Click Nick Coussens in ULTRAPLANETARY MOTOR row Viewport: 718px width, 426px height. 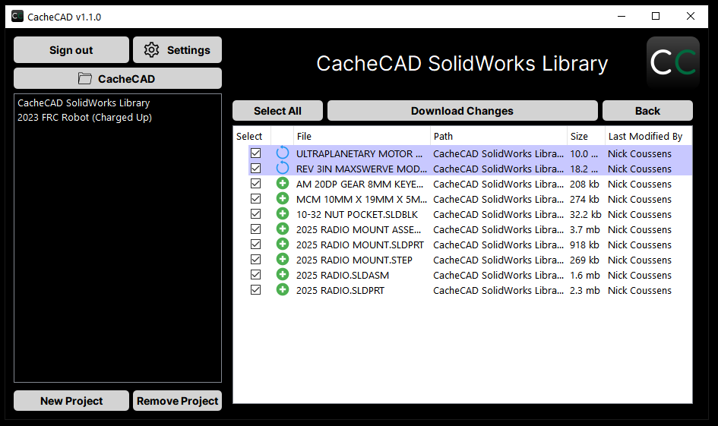[x=640, y=153]
